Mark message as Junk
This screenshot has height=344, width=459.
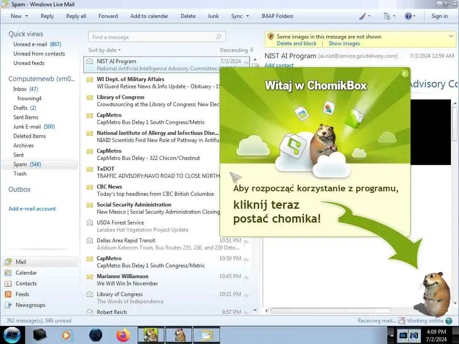pos(213,16)
